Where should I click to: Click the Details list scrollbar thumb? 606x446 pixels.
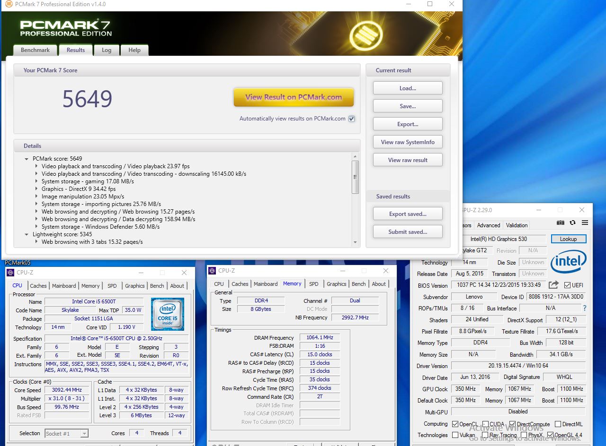tap(356, 177)
